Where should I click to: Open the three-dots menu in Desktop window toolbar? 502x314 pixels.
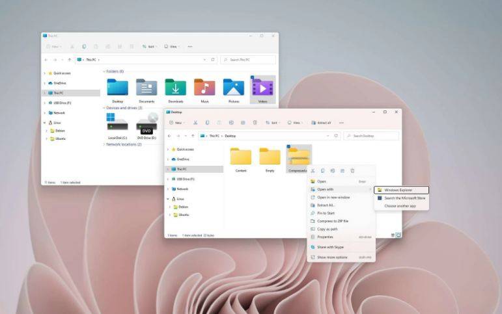(342, 123)
